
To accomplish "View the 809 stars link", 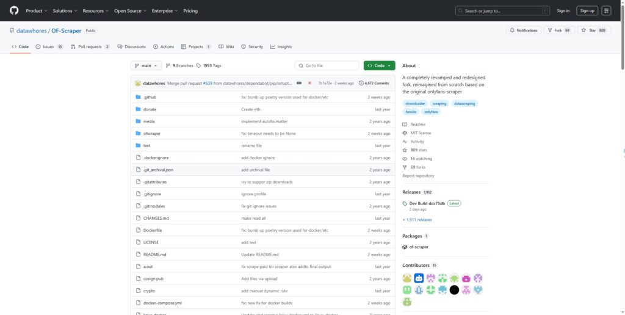I will pos(415,150).
